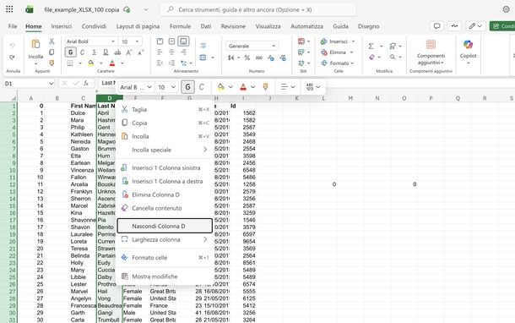Click the borders grid icon in the ribbon

click(x=70, y=63)
